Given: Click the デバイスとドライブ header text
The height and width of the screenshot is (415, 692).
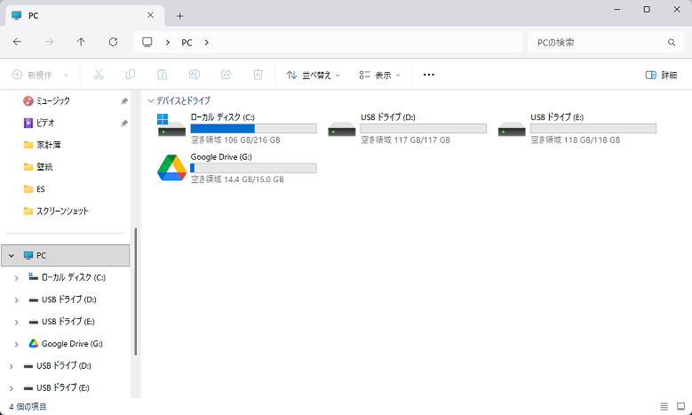Looking at the screenshot, I should (x=183, y=101).
